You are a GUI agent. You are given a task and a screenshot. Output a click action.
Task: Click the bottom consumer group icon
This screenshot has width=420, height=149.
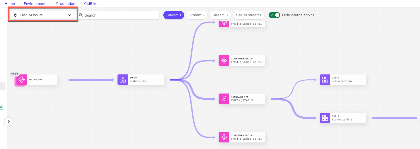[x=224, y=137]
